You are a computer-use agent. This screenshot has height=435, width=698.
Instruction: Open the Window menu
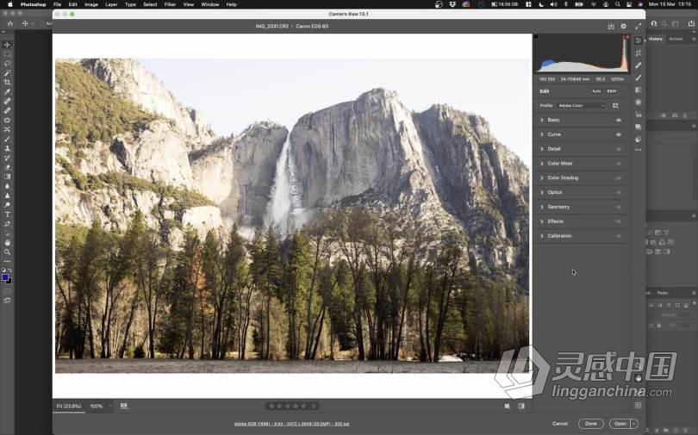coord(210,4)
